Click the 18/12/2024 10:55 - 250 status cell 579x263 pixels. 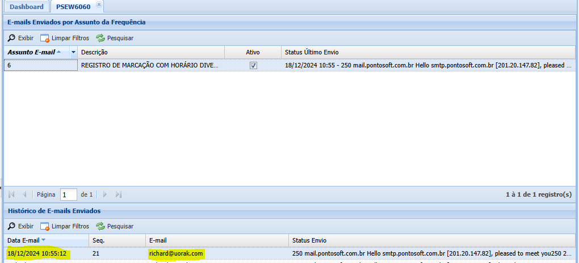pyautogui.click(x=428, y=65)
